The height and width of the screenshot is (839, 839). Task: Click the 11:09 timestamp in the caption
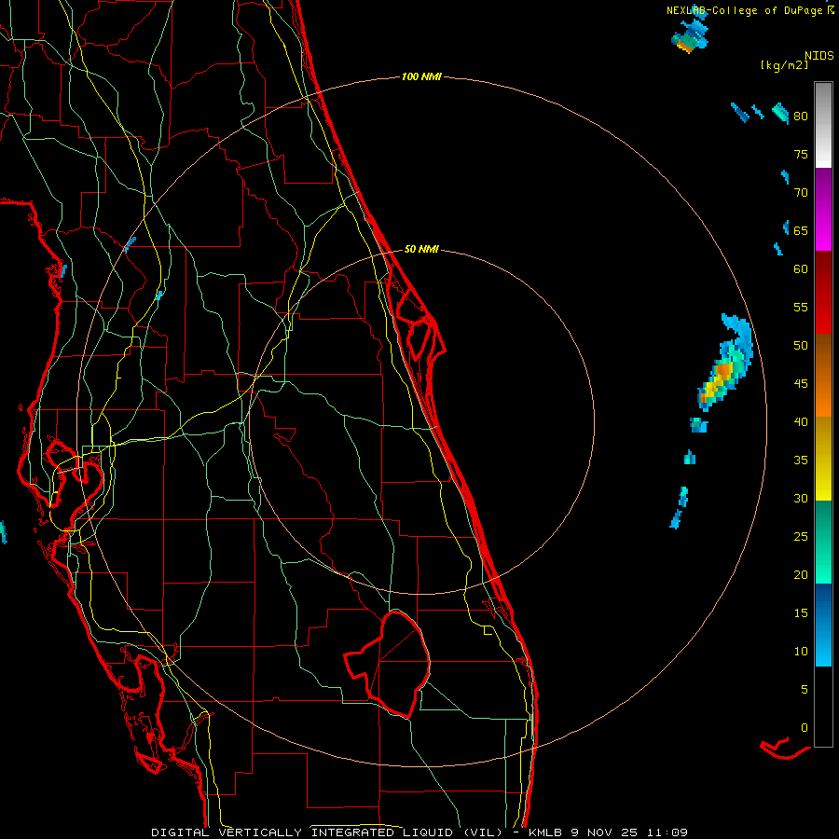click(666, 832)
